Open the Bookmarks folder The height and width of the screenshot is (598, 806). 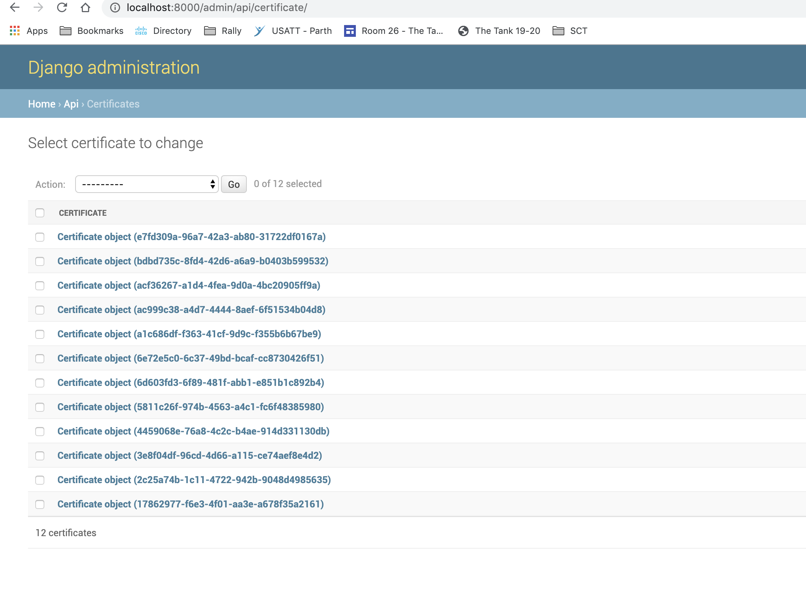(91, 31)
